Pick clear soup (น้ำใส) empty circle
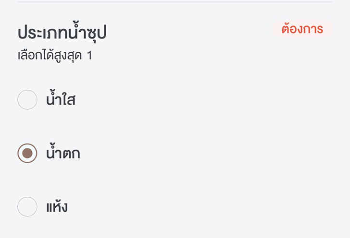 (x=27, y=100)
